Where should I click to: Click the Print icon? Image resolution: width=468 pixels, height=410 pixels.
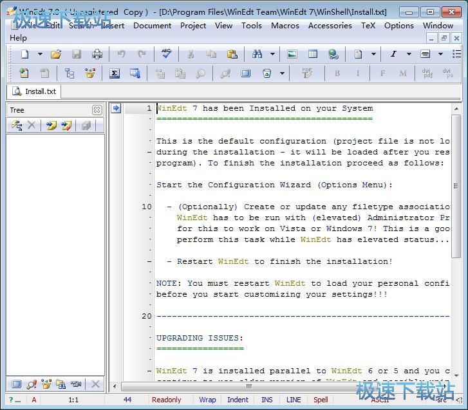pyautogui.click(x=97, y=54)
